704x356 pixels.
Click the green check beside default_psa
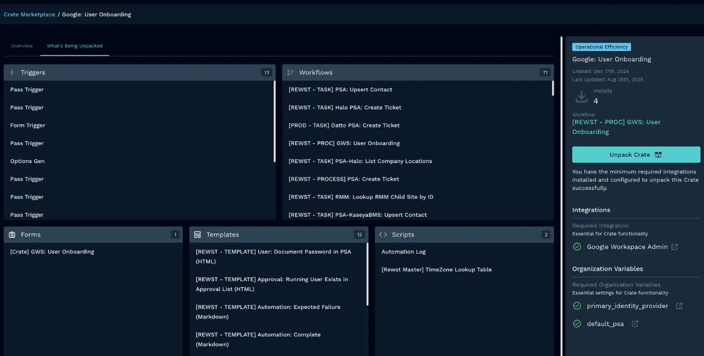click(x=577, y=324)
